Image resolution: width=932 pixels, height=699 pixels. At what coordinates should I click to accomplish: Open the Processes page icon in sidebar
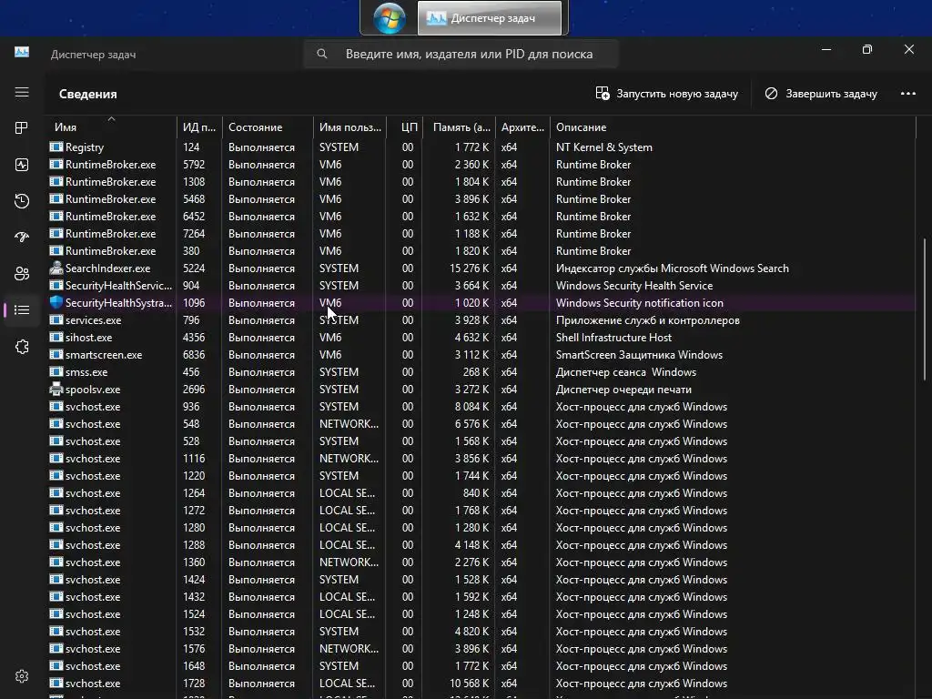click(22, 127)
